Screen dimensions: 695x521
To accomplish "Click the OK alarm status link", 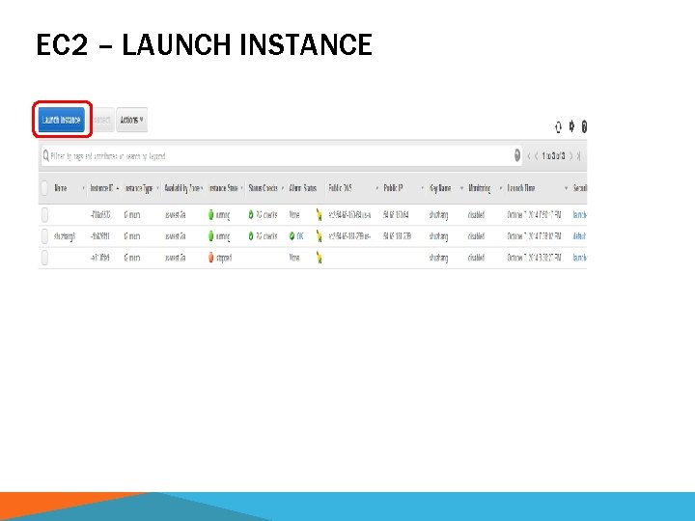I will click(x=300, y=236).
